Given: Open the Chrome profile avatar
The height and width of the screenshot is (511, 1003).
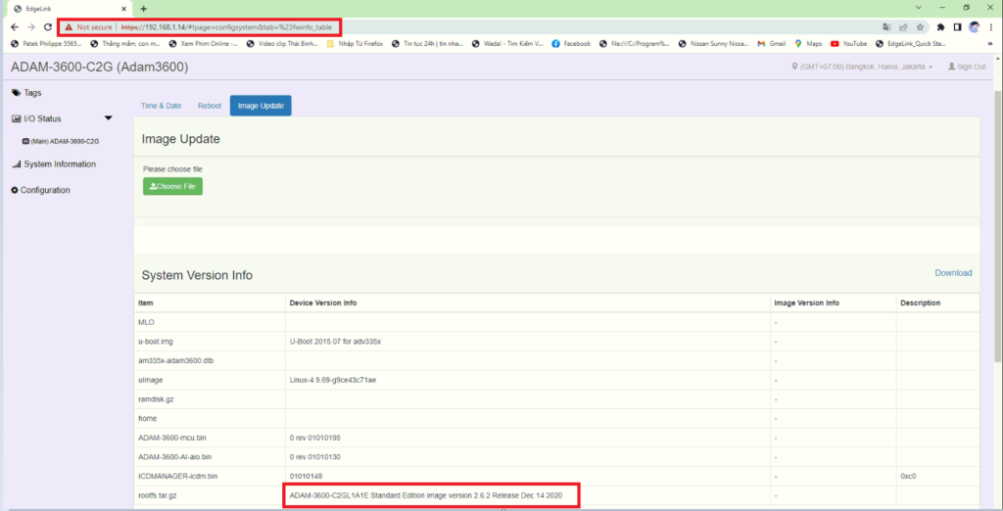Looking at the screenshot, I should coord(975,27).
